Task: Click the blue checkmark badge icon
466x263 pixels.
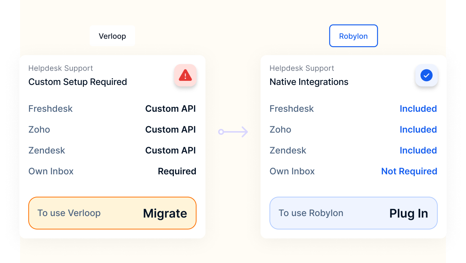Action: pos(427,75)
